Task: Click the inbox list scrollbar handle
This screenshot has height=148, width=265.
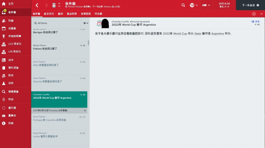Action: point(88,43)
